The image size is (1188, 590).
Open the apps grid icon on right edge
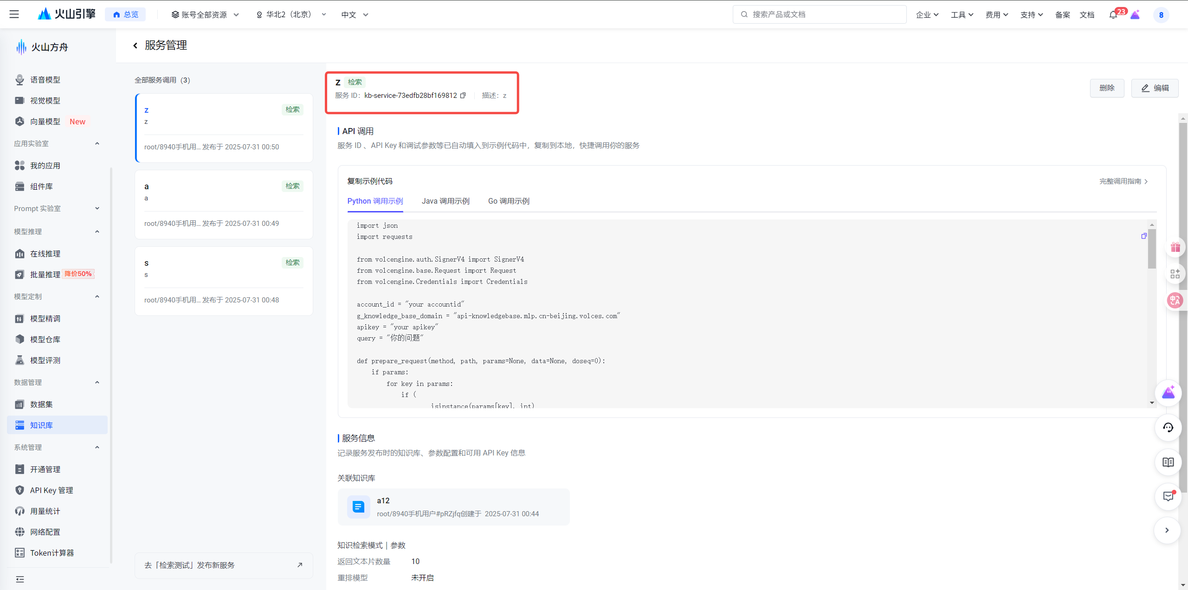coord(1175,274)
